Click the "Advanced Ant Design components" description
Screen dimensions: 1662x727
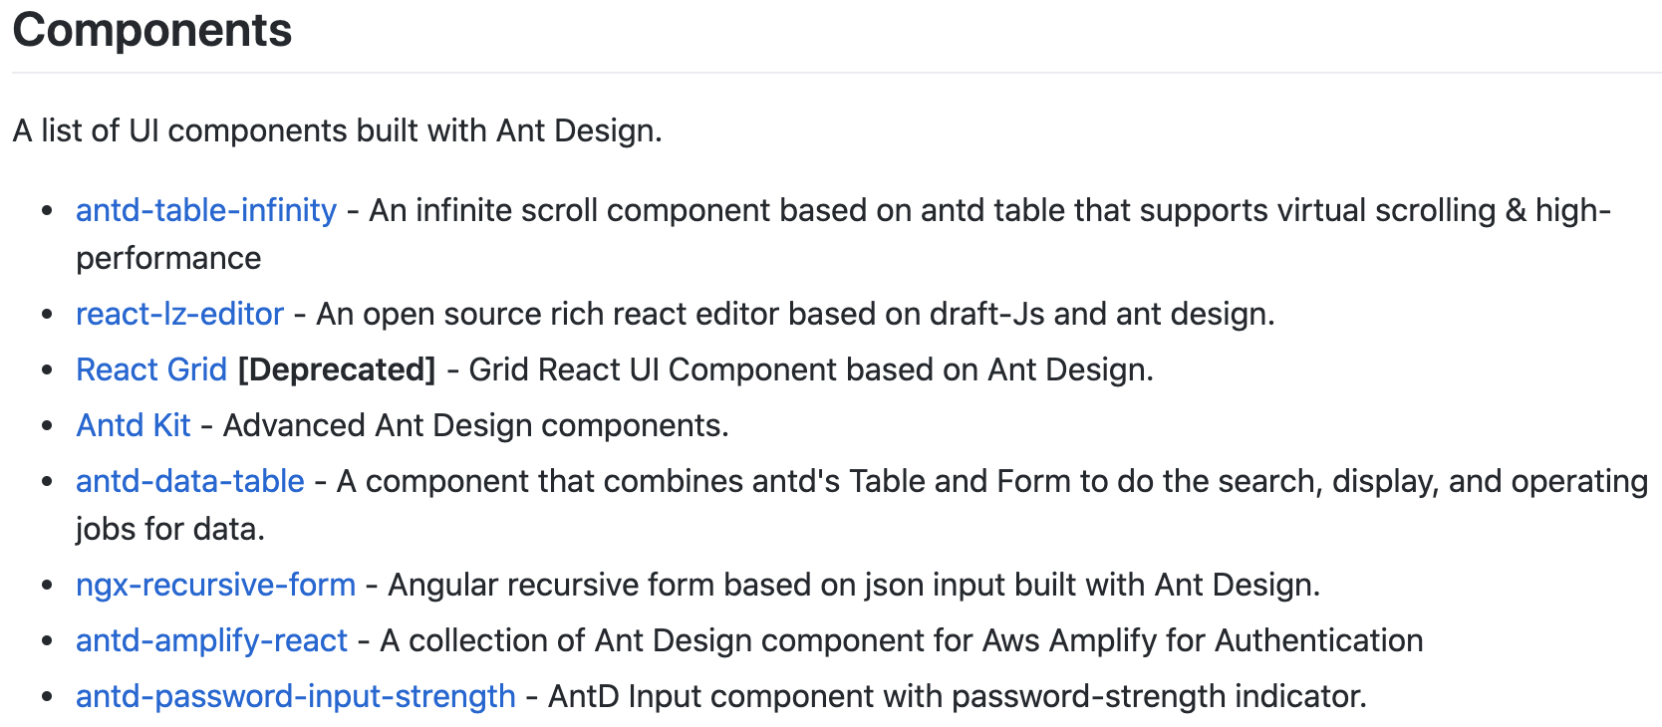(475, 425)
